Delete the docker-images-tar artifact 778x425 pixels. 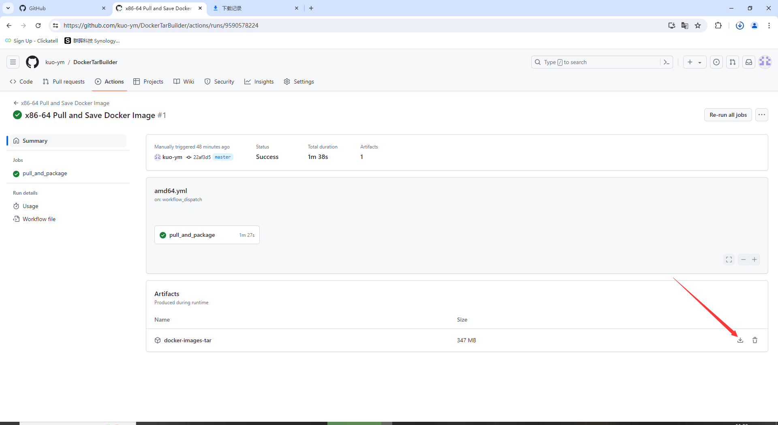(754, 340)
